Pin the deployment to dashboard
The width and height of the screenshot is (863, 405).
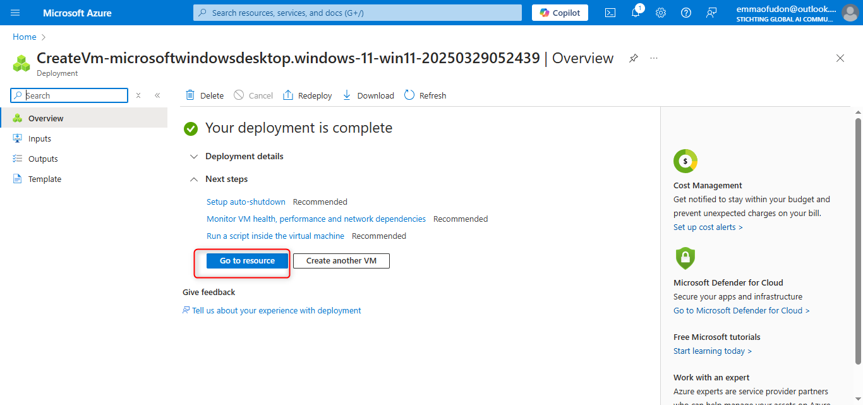point(633,58)
